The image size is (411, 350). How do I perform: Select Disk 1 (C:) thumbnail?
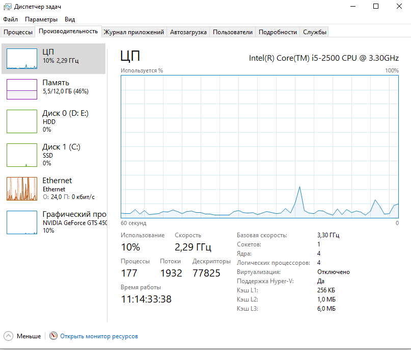click(22, 155)
